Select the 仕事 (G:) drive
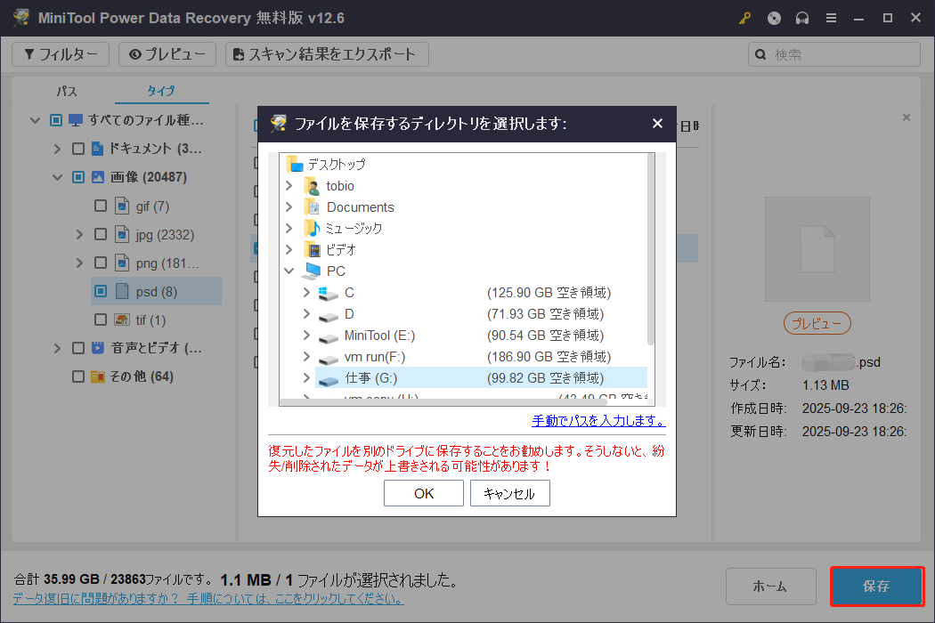935x623 pixels. click(371, 376)
